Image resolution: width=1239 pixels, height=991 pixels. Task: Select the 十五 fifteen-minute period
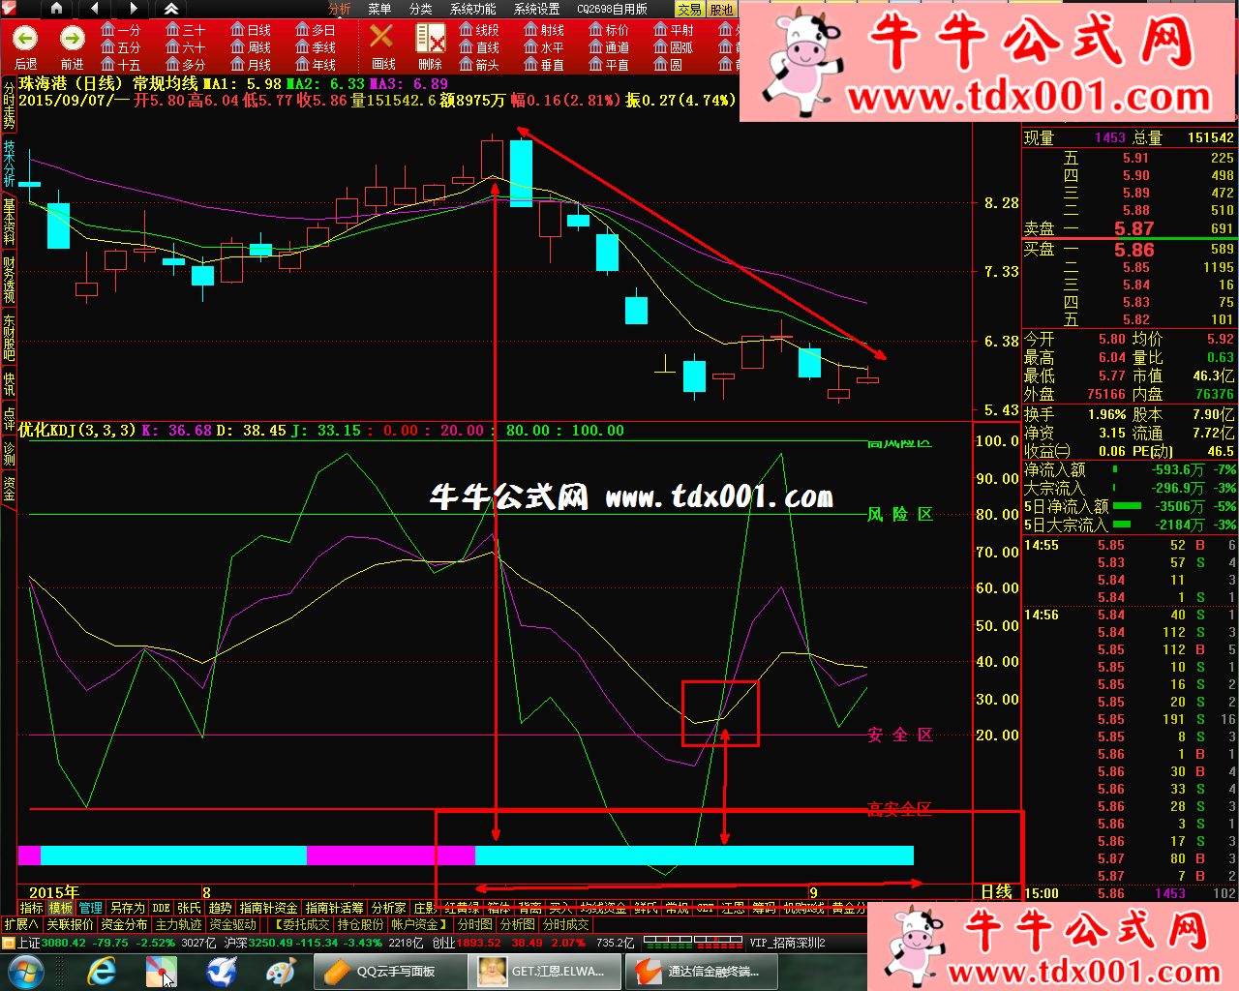(x=120, y=65)
